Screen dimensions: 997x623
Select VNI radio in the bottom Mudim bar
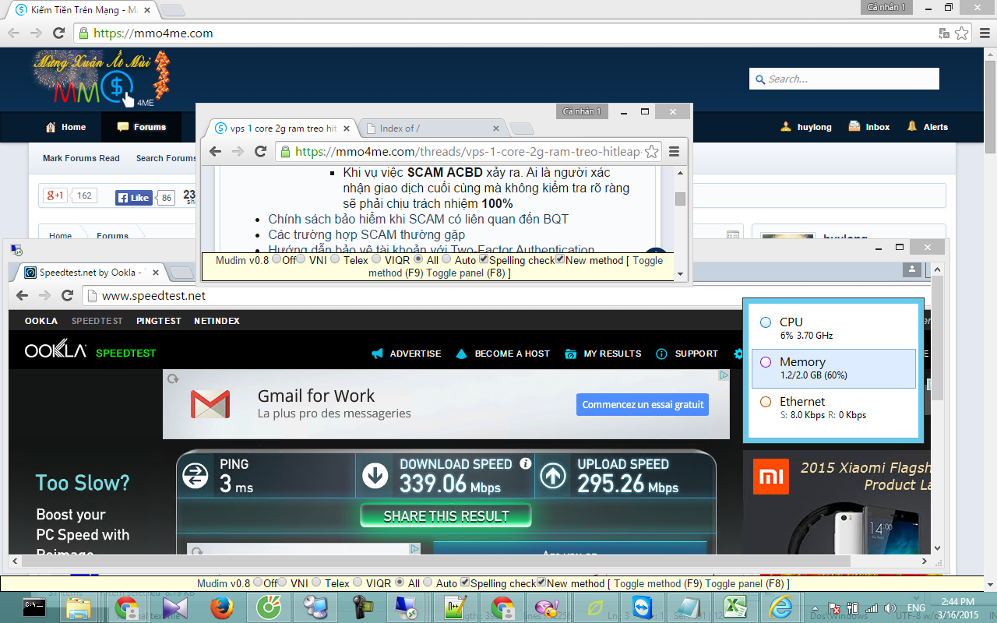click(284, 583)
